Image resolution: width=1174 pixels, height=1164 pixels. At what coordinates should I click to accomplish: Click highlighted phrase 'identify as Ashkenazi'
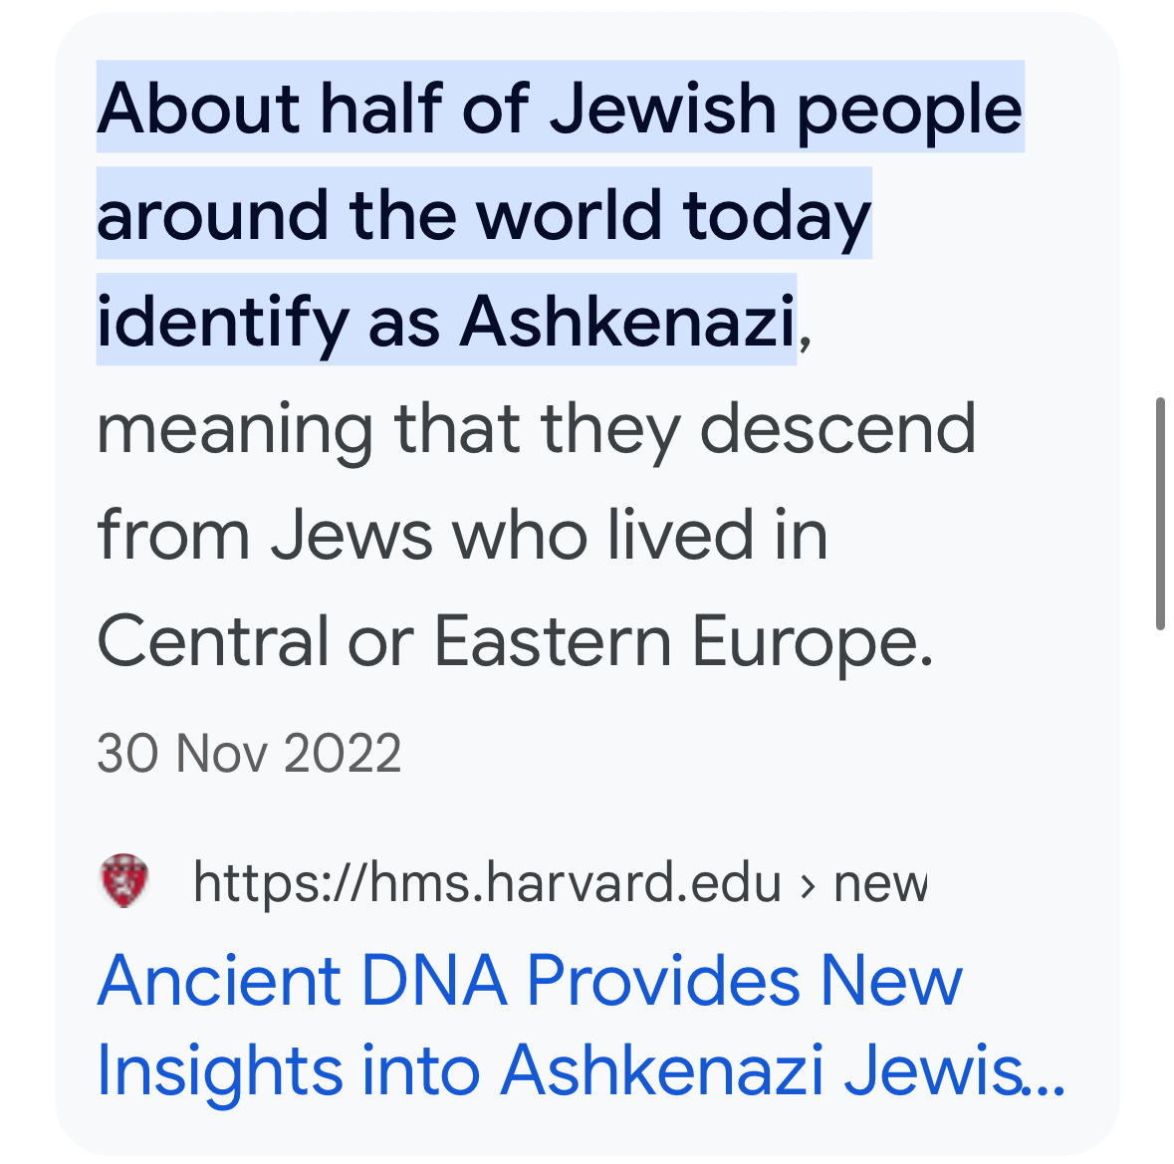(446, 322)
